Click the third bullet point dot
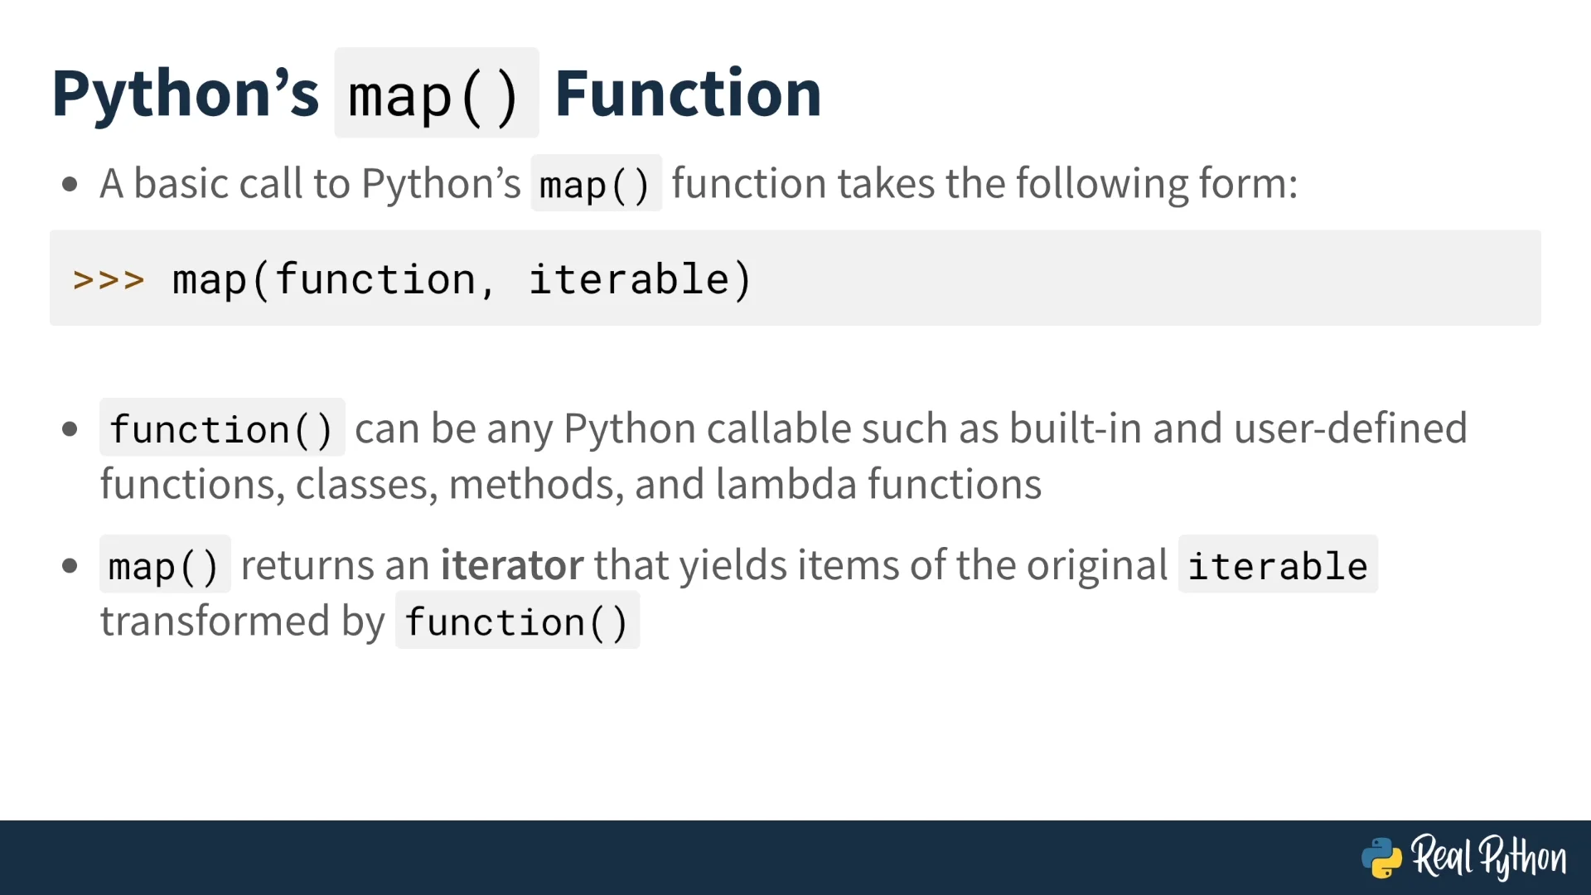Screen dimensions: 1591x895 [x=70, y=567]
